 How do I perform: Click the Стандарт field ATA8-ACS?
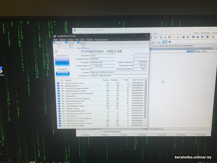(x=119, y=72)
